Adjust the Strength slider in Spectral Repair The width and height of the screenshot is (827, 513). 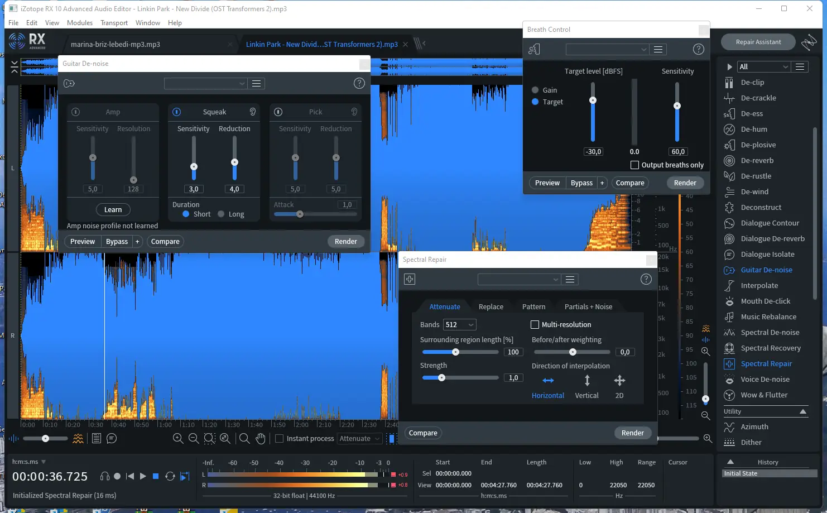coord(460,378)
